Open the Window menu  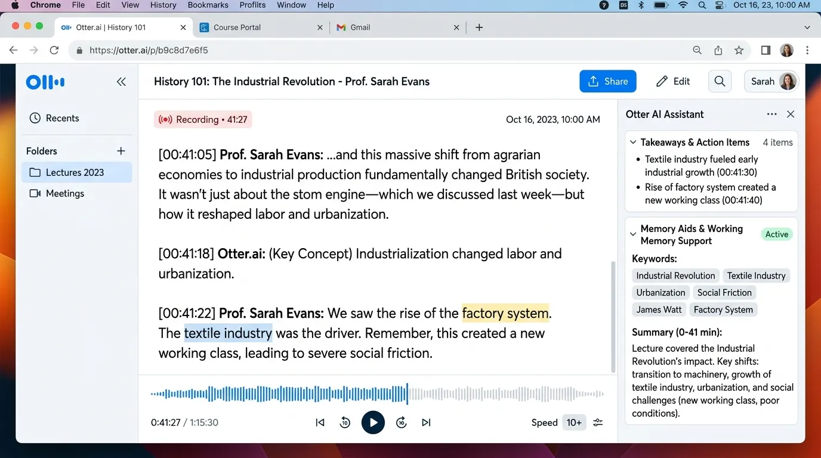point(291,5)
